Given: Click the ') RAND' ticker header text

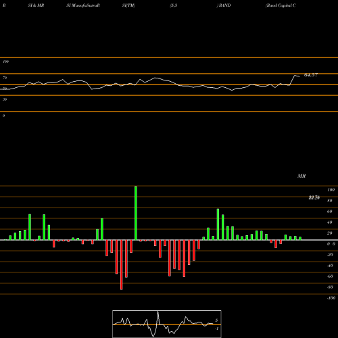Looking at the screenshot, I should coord(224,5).
